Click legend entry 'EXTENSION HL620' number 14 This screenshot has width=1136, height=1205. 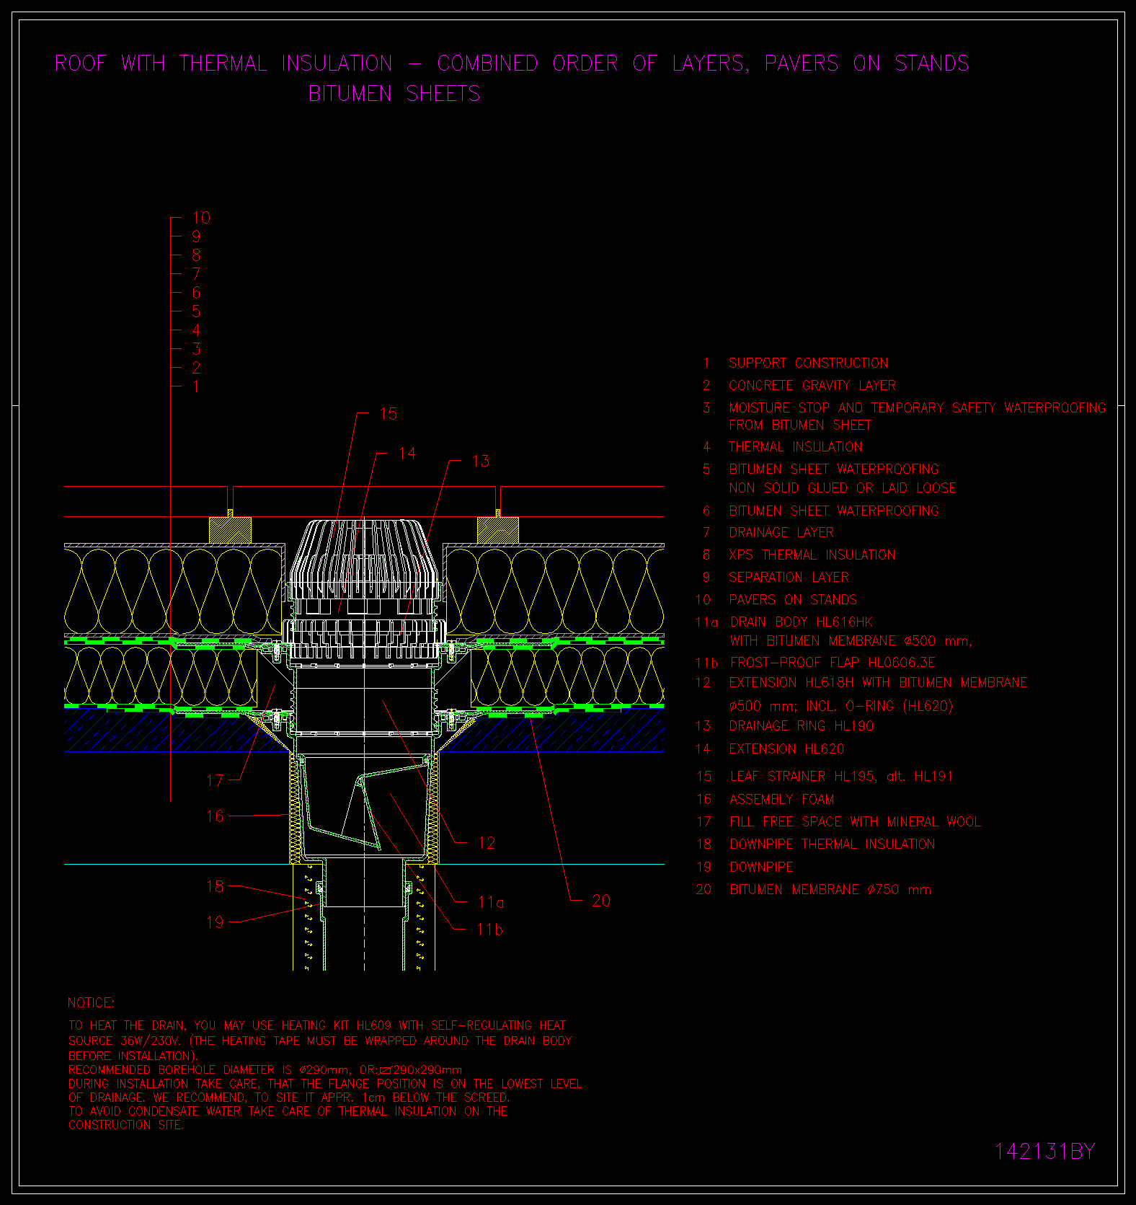pyautogui.click(x=786, y=749)
